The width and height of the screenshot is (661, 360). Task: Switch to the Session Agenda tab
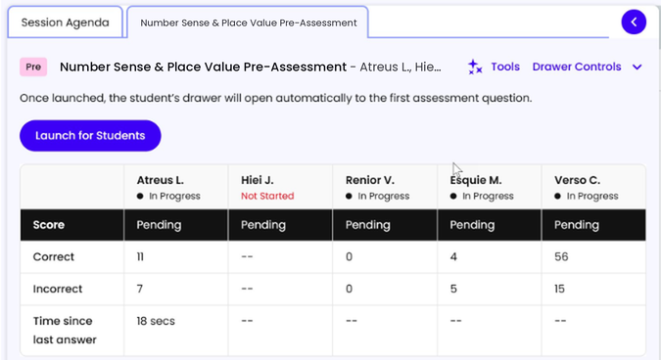point(65,22)
